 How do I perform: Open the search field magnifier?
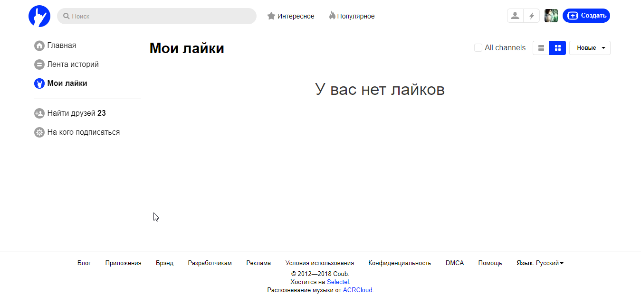click(x=66, y=16)
